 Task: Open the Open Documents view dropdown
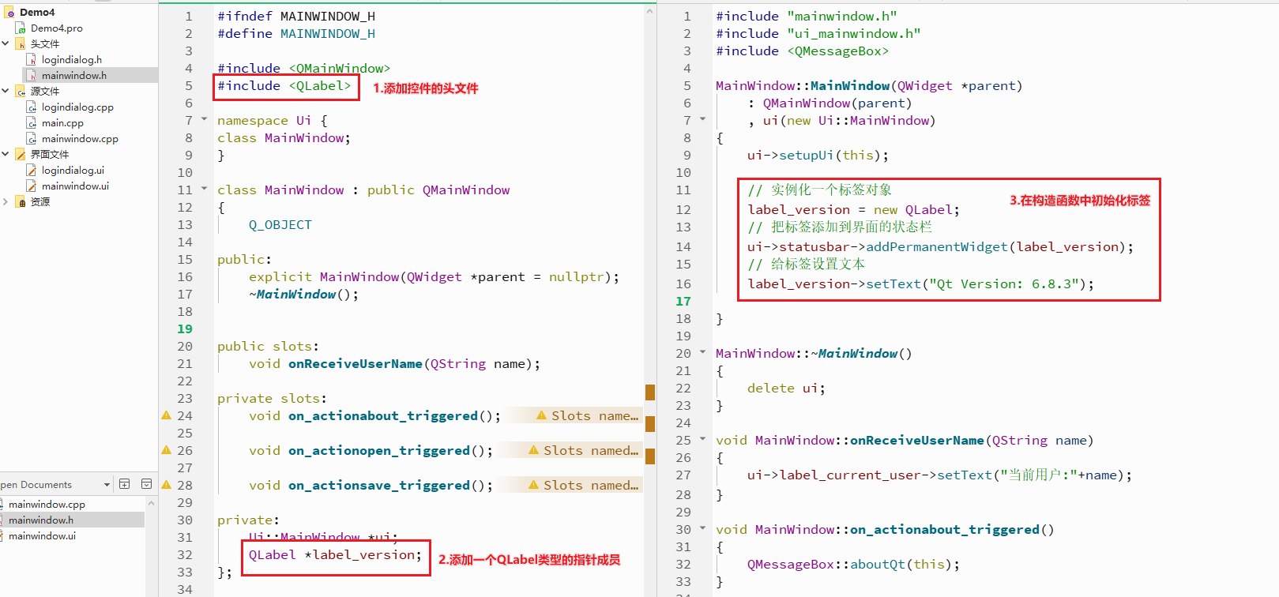tap(107, 485)
